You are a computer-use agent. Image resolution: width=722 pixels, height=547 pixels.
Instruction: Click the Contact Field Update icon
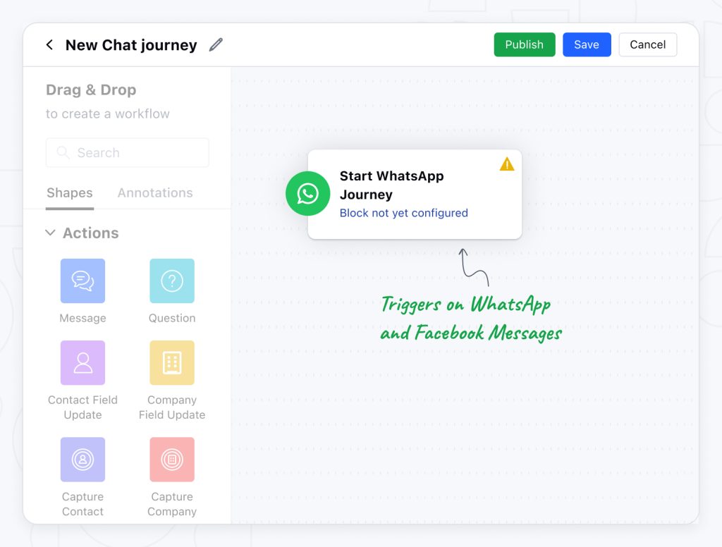click(x=82, y=362)
